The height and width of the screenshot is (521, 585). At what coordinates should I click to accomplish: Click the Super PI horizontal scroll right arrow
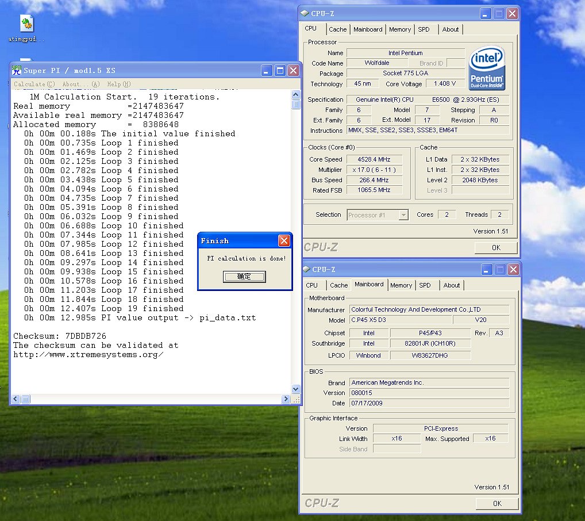click(286, 399)
